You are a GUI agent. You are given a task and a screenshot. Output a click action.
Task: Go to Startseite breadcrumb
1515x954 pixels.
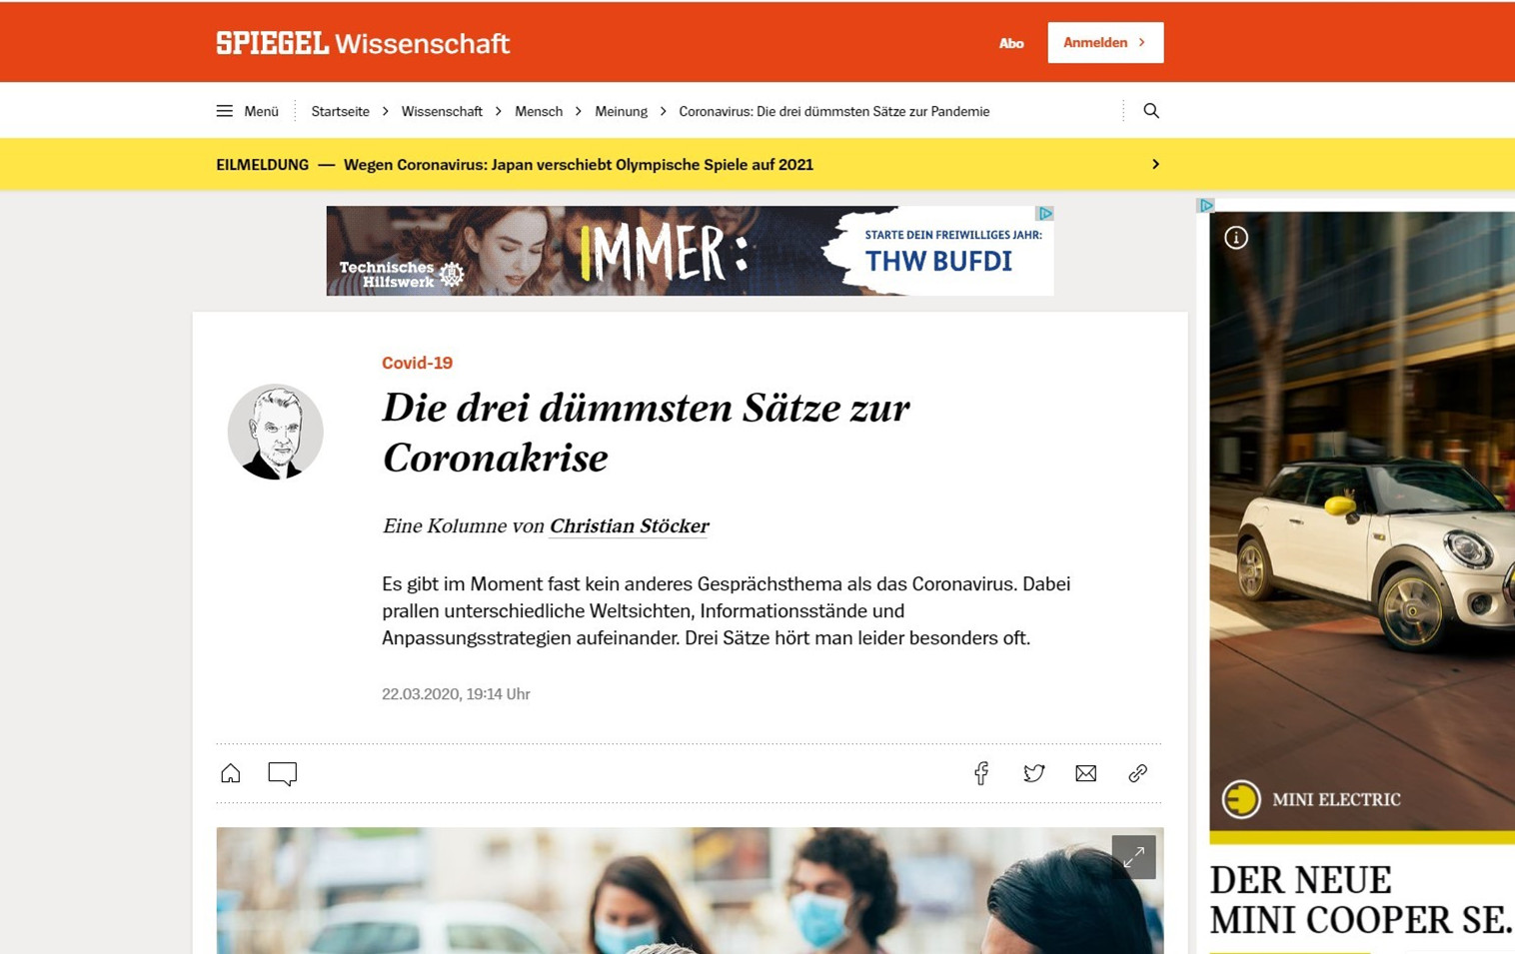pyautogui.click(x=340, y=111)
